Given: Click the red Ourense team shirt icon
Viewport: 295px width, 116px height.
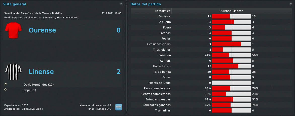Looking at the screenshot, I should pos(13,30).
